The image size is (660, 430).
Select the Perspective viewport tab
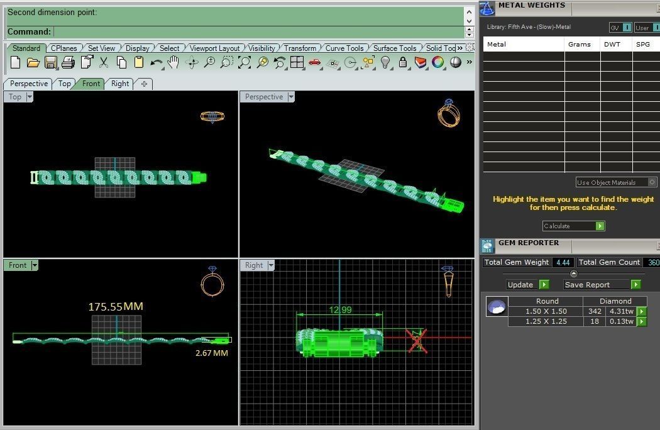[29, 84]
